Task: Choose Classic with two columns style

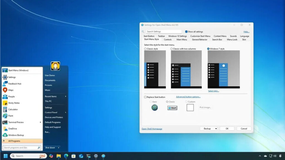Action: point(172,49)
